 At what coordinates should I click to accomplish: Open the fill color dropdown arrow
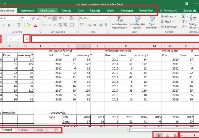click(x=32, y=25)
